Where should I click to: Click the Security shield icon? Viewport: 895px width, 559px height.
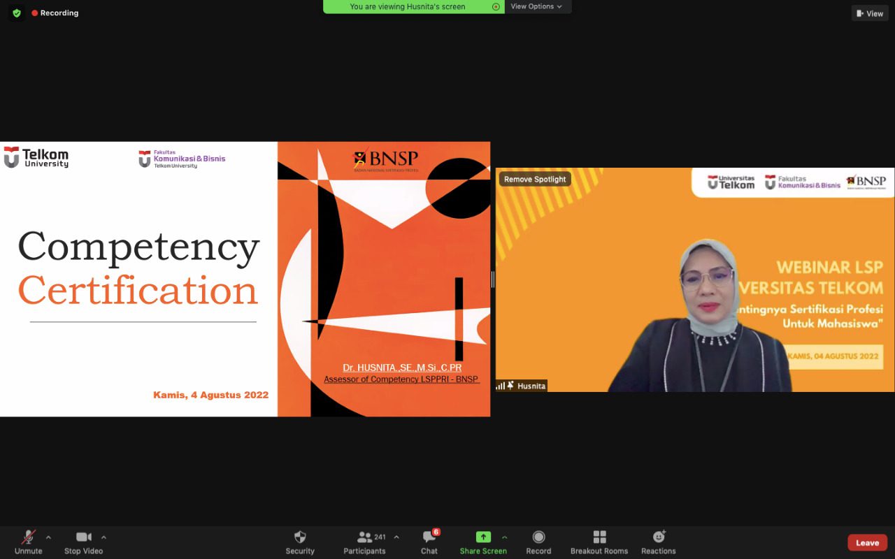[300, 537]
